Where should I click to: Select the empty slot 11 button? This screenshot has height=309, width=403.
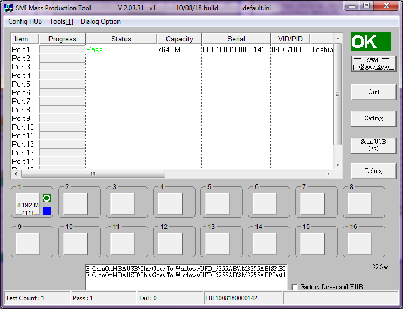pyautogui.click(x=123, y=244)
